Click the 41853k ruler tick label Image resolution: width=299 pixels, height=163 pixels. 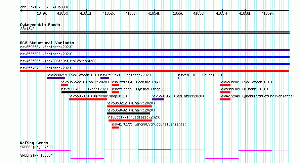(x=131, y=13)
